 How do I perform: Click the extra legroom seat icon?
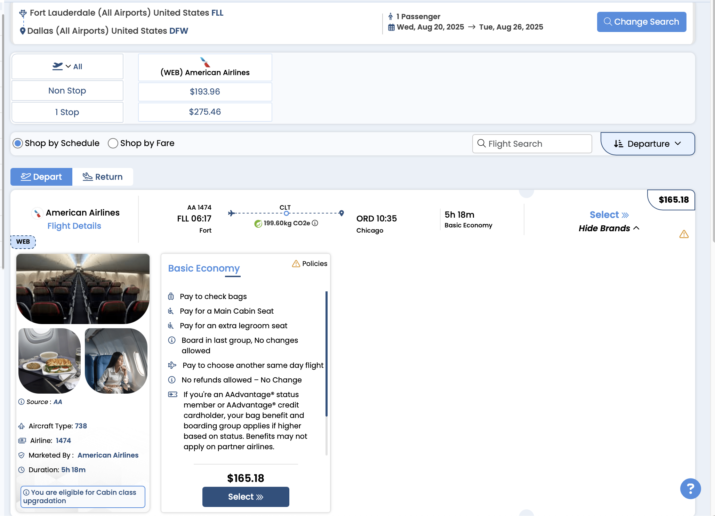(x=171, y=325)
